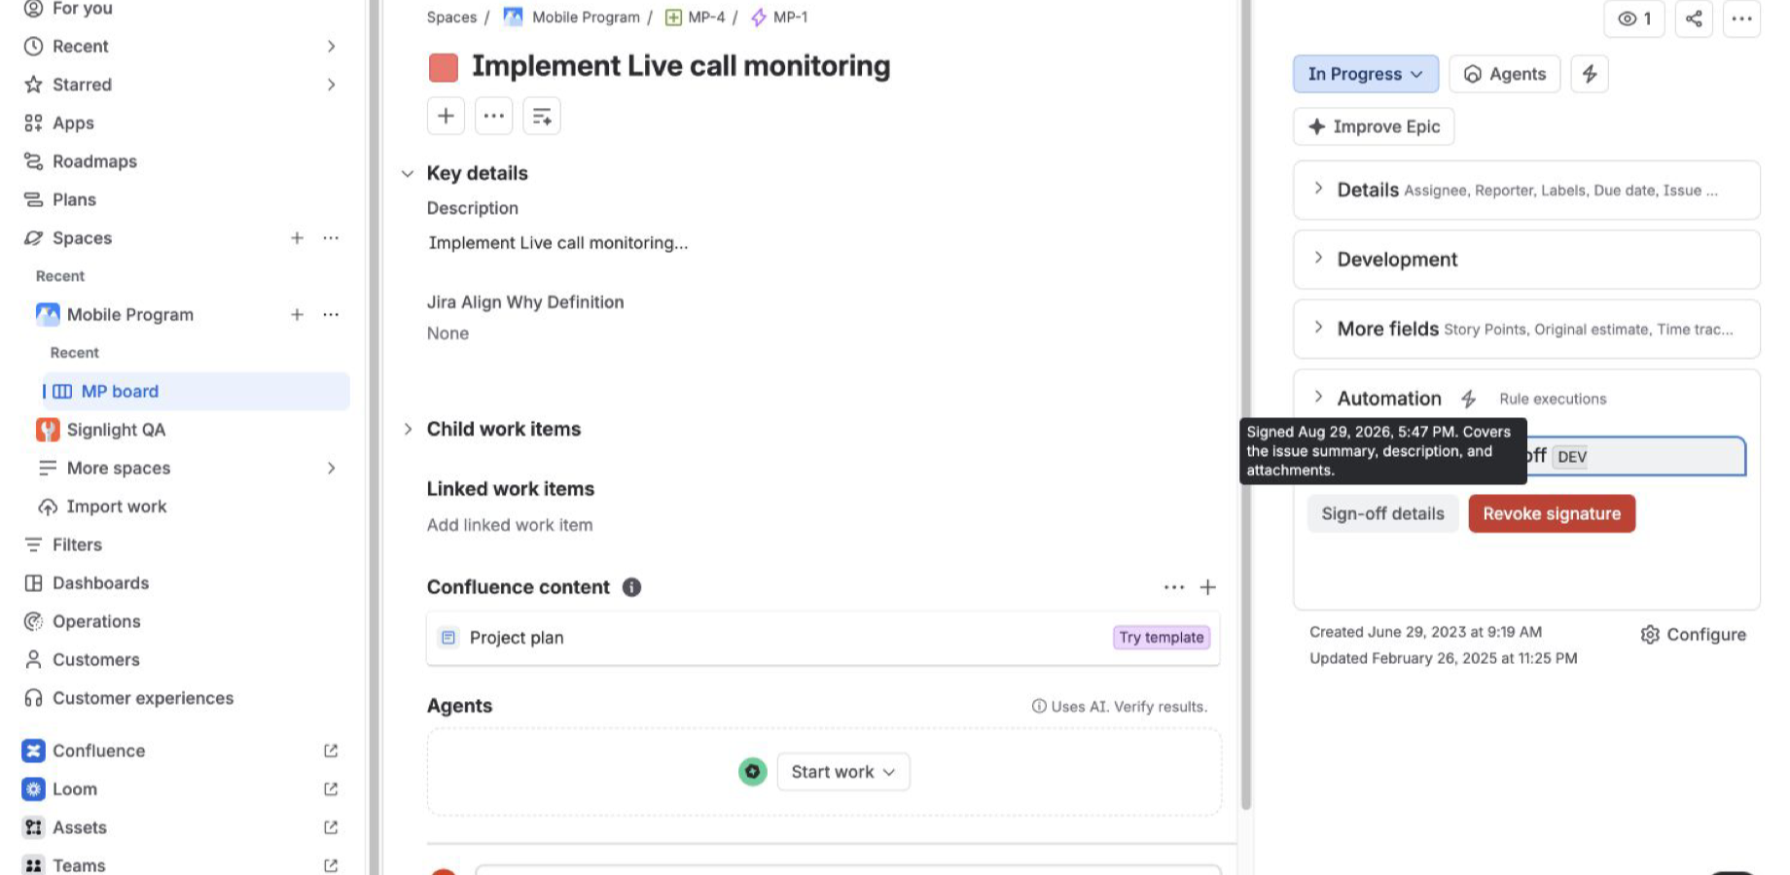Open Recent in the sidebar
This screenshot has width=1790, height=875.
pos(80,47)
